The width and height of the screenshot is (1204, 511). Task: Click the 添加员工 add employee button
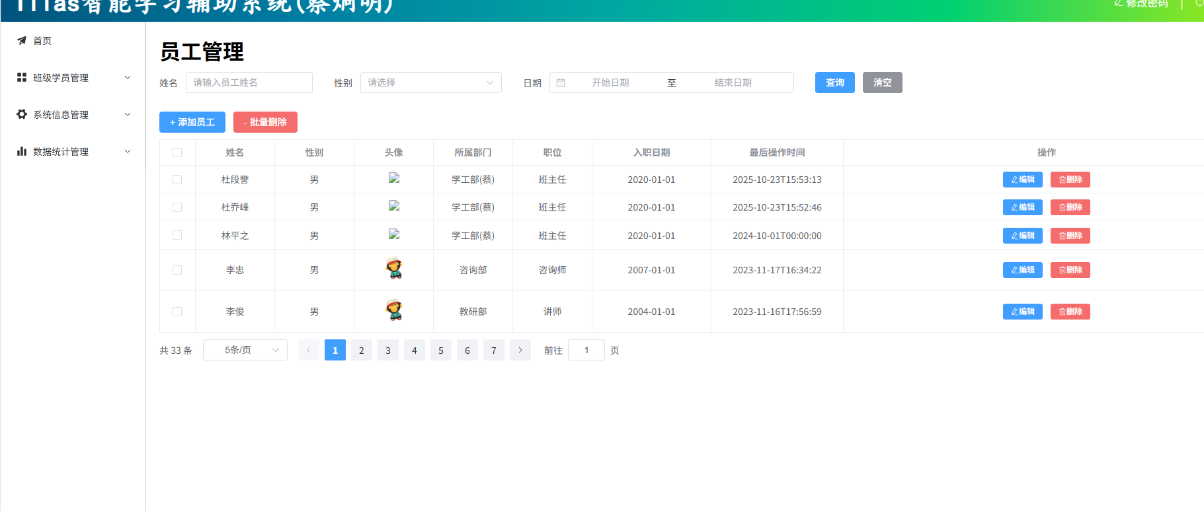coord(192,122)
